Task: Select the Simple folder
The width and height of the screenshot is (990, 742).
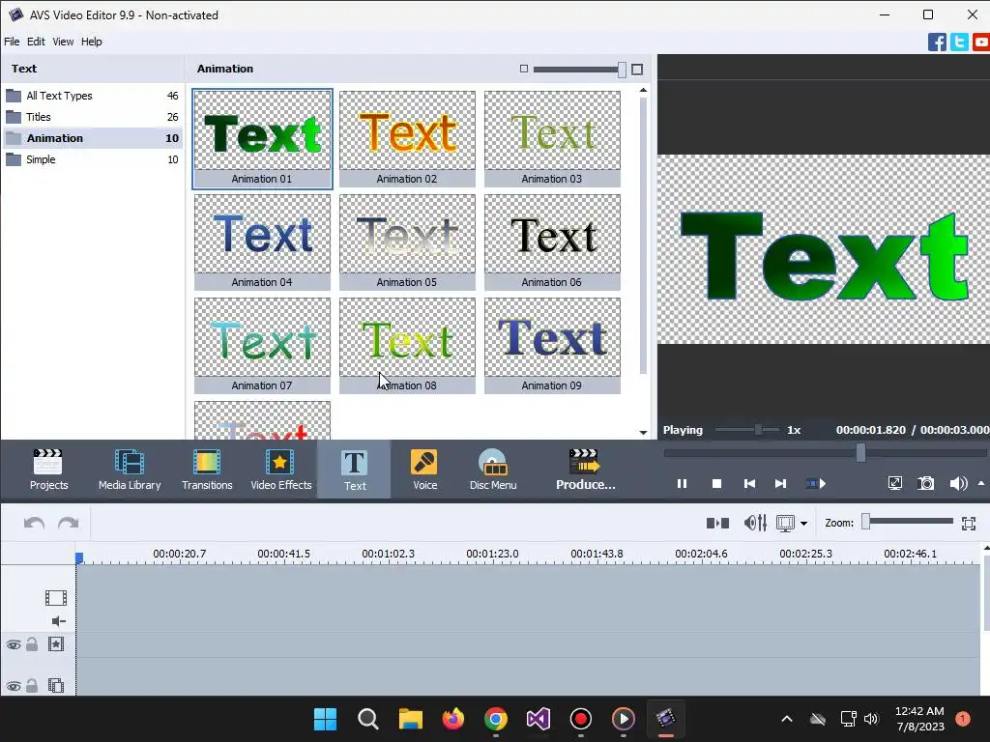Action: tap(92, 159)
